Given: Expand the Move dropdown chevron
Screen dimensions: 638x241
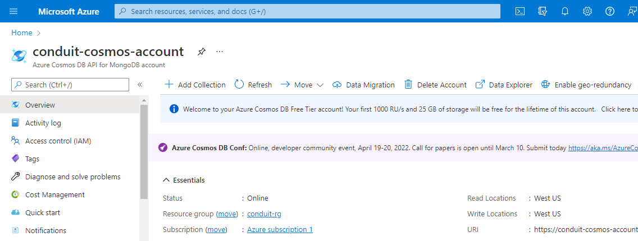Looking at the screenshot, I should tap(320, 85).
